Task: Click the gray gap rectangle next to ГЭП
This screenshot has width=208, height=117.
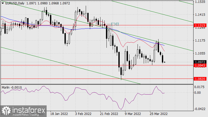Action: coord(110,28)
